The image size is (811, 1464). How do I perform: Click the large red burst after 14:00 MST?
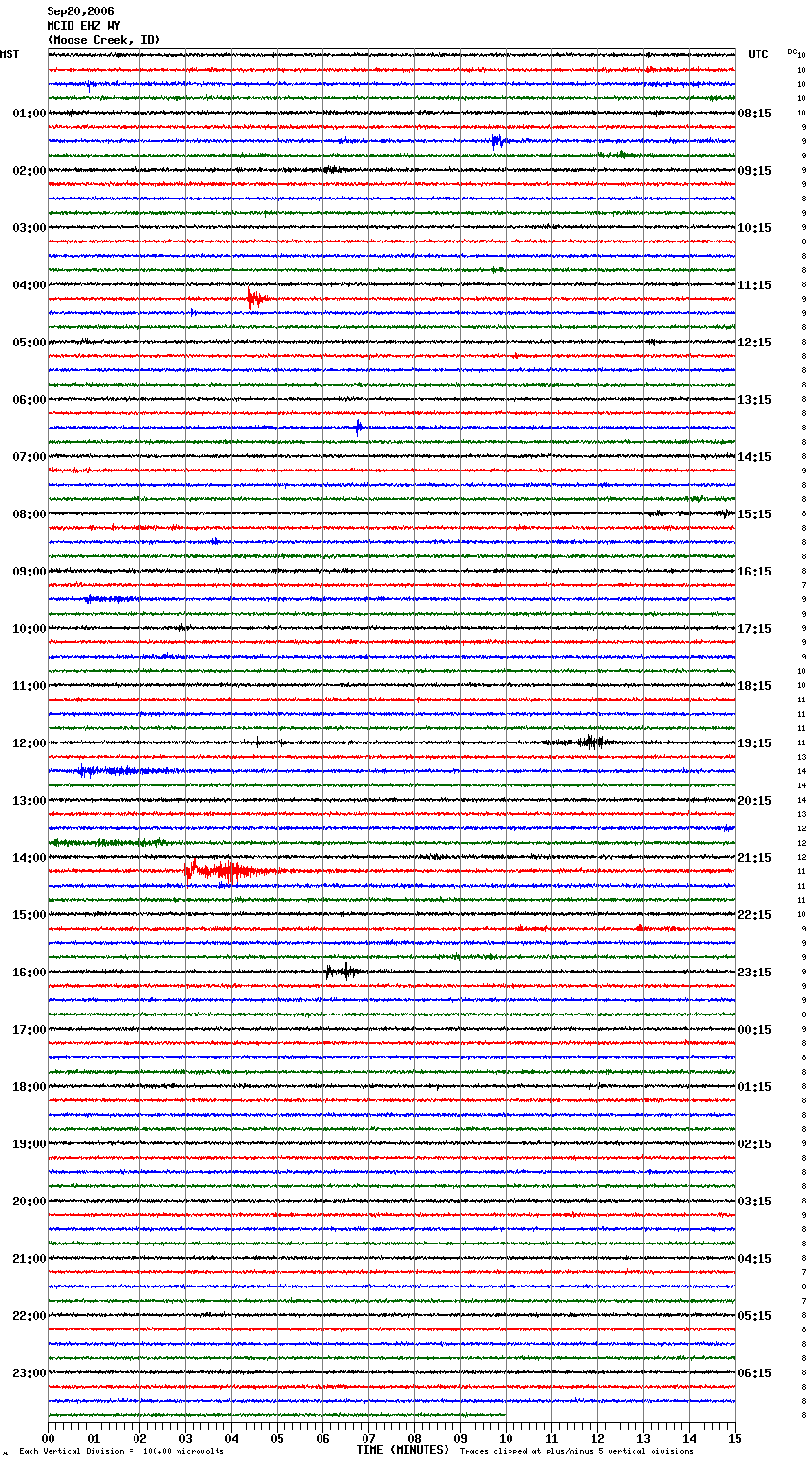(229, 870)
